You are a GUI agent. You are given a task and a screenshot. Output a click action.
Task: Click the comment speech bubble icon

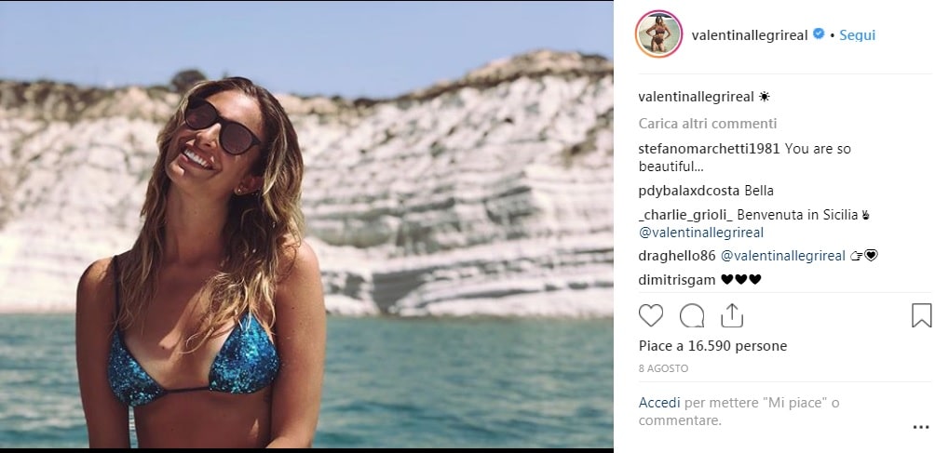point(692,316)
